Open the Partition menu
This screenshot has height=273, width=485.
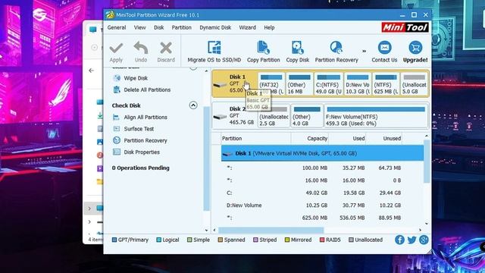(x=182, y=27)
